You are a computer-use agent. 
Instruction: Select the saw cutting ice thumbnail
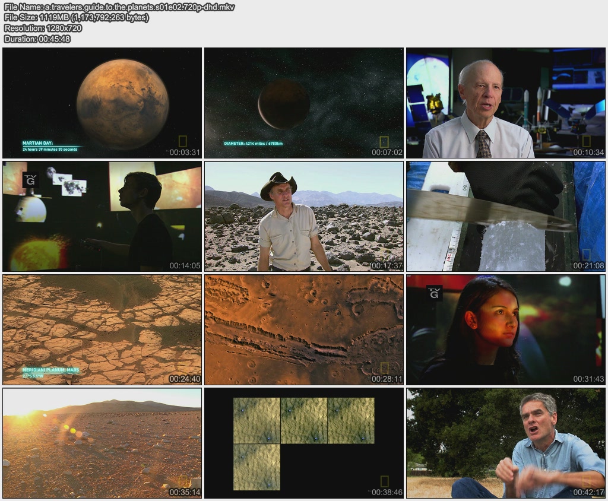(x=505, y=216)
